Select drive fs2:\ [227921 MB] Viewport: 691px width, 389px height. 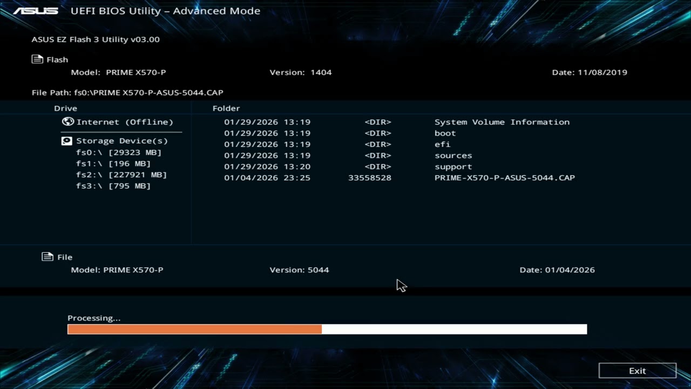point(121,175)
